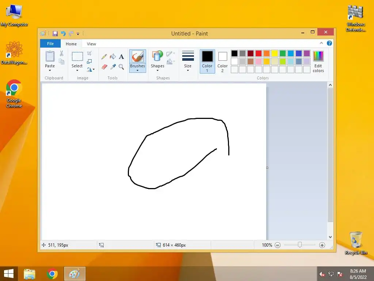374x281 pixels.
Task: Open the shape Fill dropdown
Action: pyautogui.click(x=171, y=62)
